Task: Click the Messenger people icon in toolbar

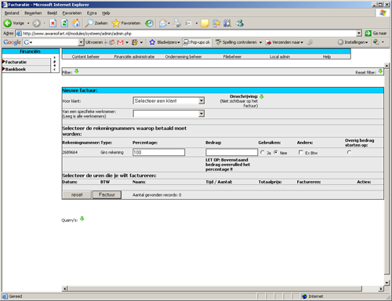Action: pos(240,24)
